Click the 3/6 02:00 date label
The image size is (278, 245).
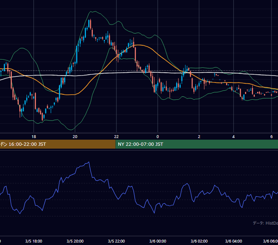199,241
